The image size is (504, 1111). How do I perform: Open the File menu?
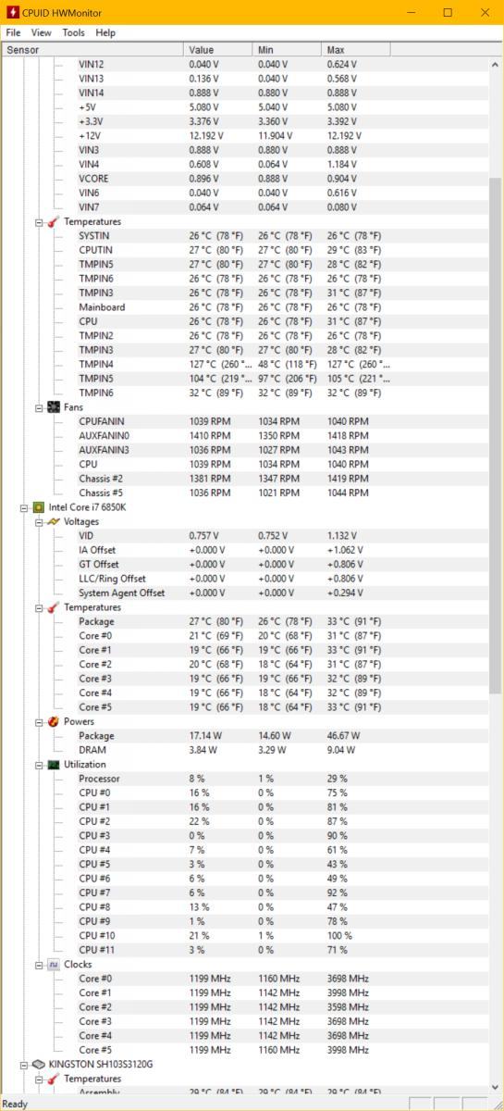(12, 32)
